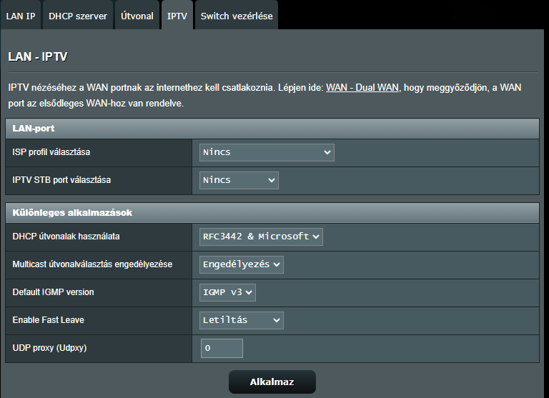Screen dimensions: 549x398
Task: Click the Alkalmaz button
Action: [272, 382]
